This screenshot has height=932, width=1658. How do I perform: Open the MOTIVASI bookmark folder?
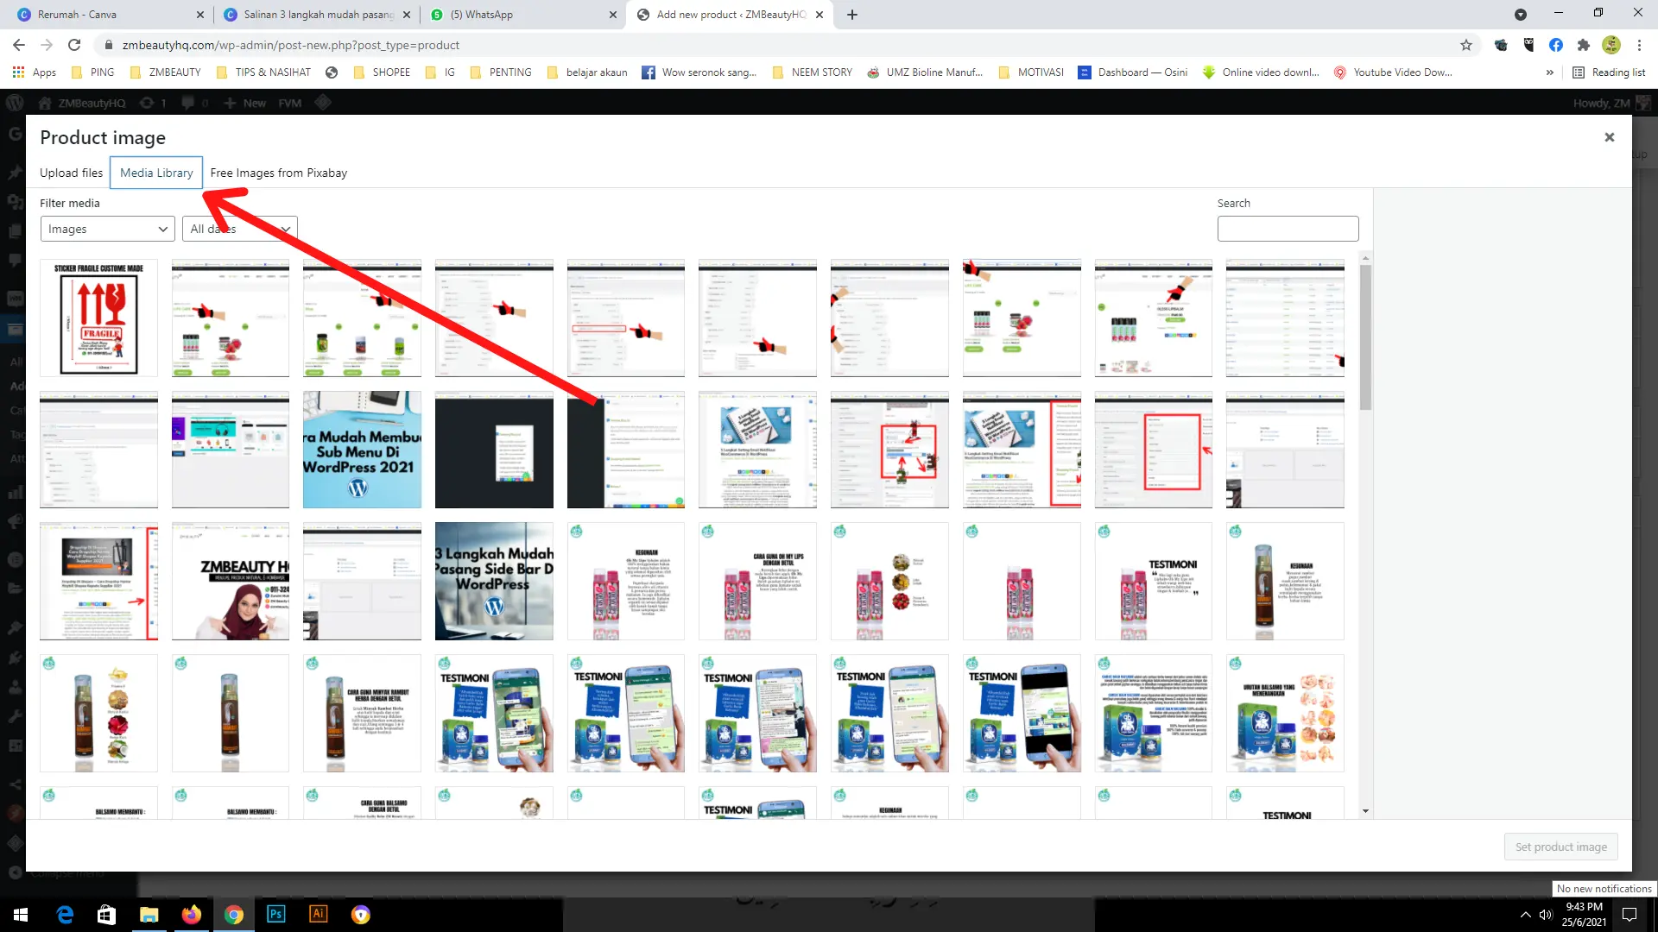[1031, 72]
